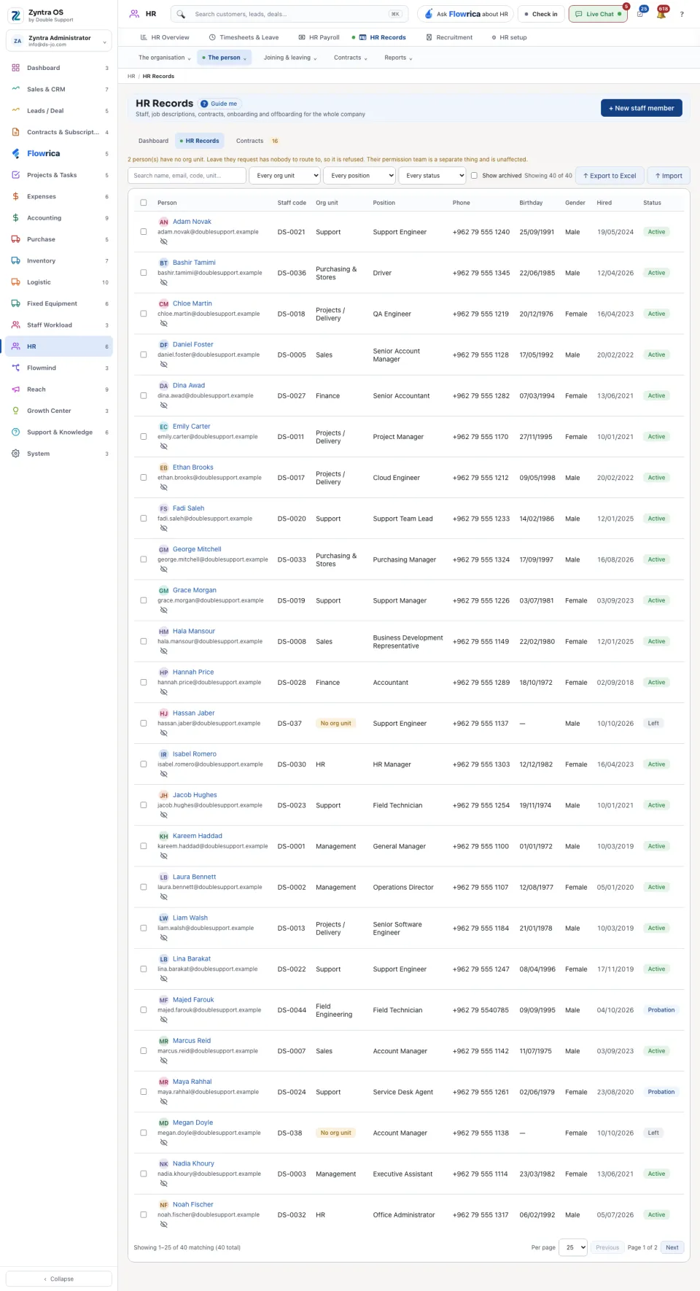Open the Dashboard sidebar icon
This screenshot has height=1291, width=700.
15,68
